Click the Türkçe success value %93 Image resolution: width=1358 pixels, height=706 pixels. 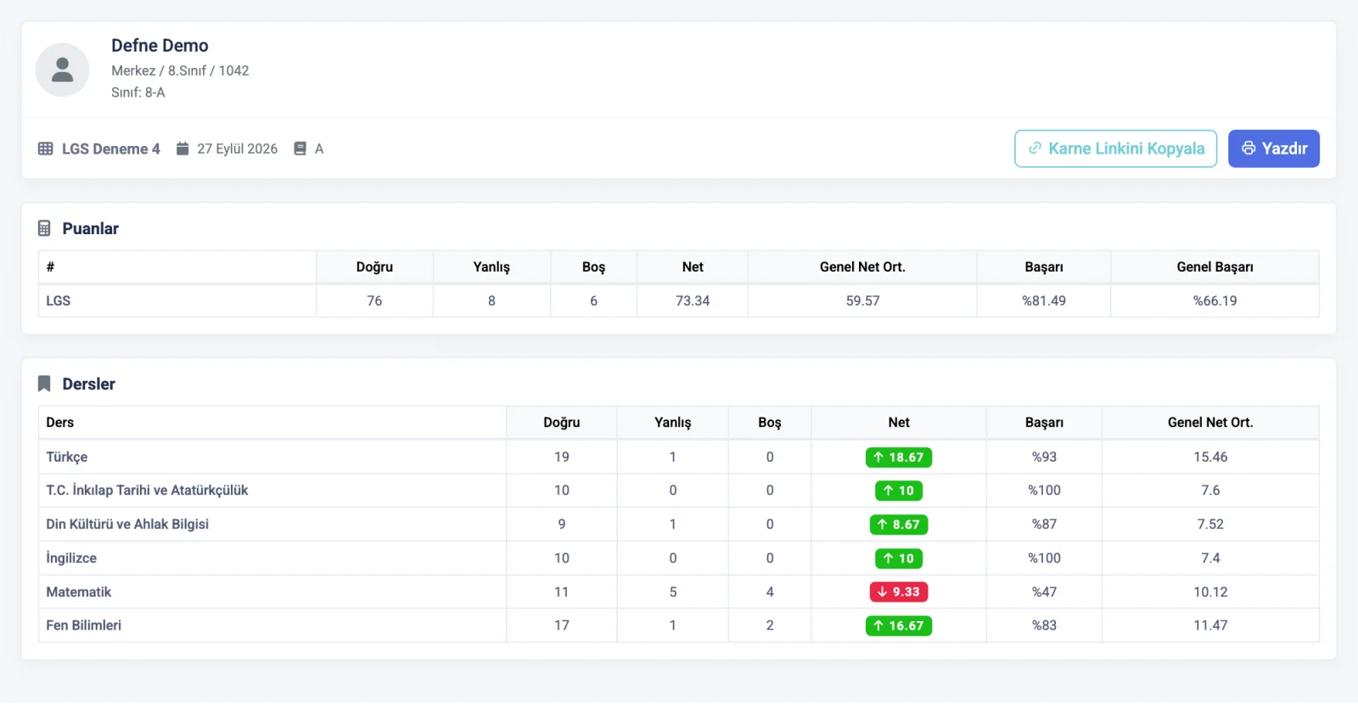(x=1044, y=457)
